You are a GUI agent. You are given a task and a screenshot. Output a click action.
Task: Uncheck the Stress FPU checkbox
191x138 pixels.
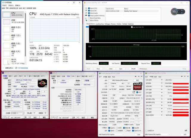pyautogui.click(x=89, y=11)
